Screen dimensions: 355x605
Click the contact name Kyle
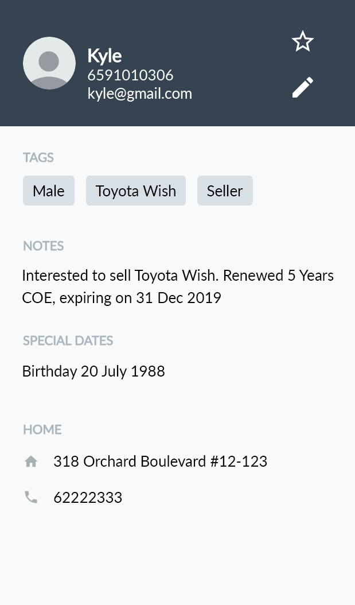[x=104, y=56]
